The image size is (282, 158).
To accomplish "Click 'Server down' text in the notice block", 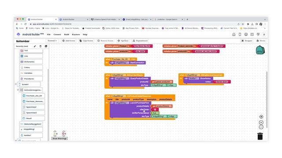I will (x=222, y=82).
